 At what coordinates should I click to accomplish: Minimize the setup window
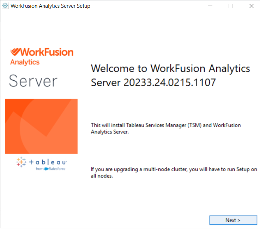(210, 6)
